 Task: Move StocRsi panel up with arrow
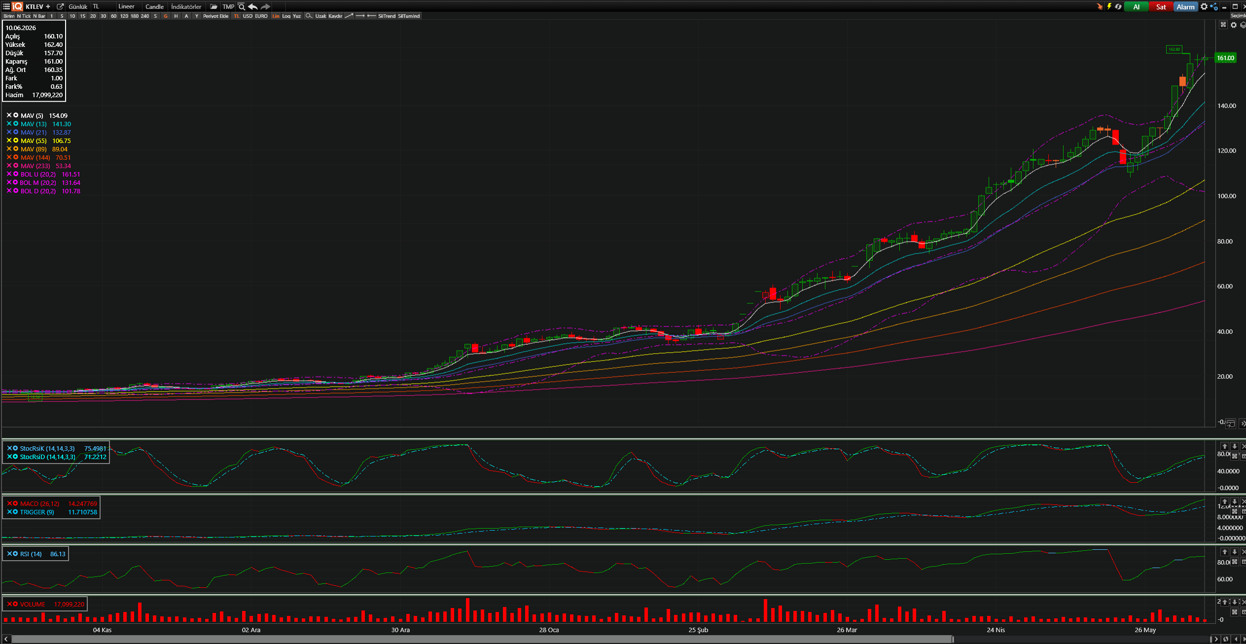(x=1225, y=446)
